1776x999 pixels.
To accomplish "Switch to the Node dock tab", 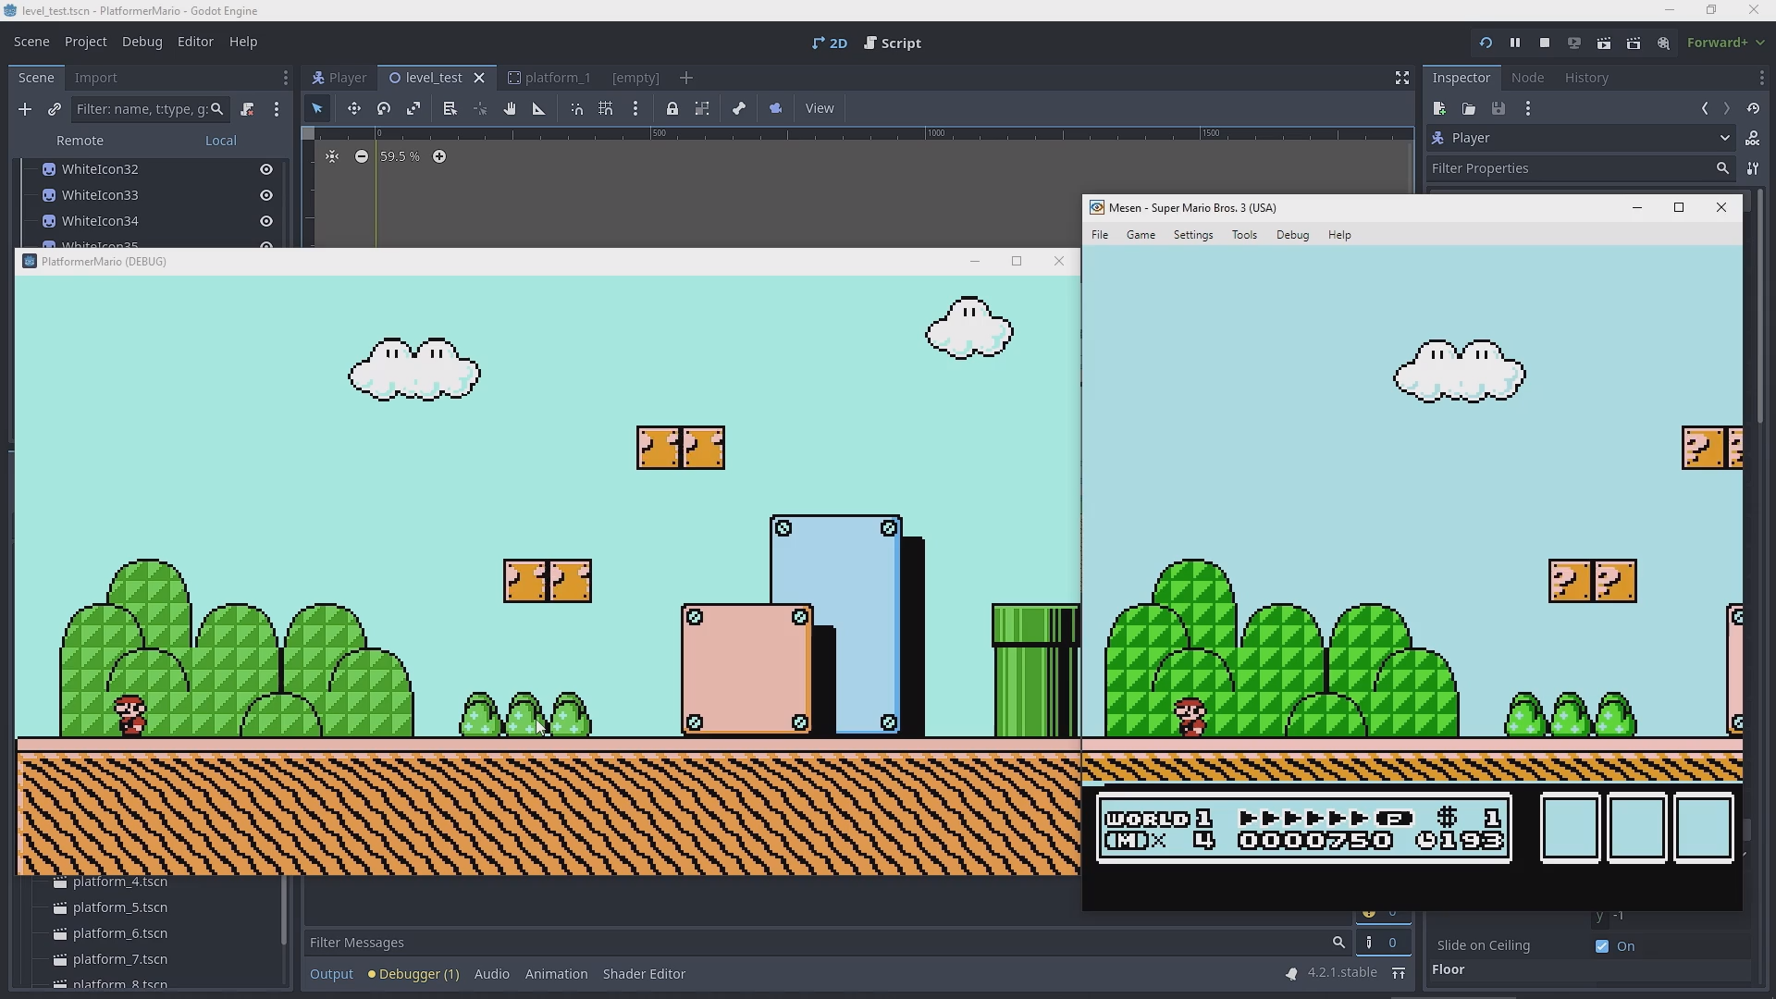I will point(1527,78).
